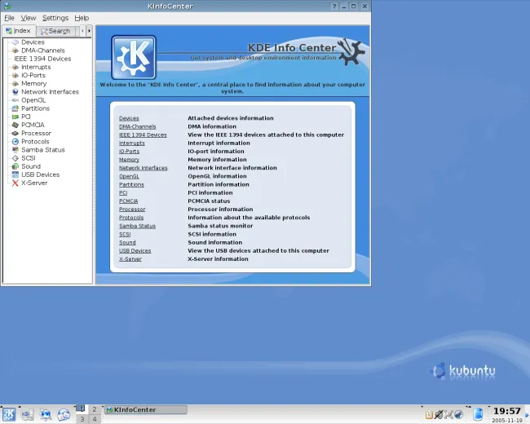Click the IO-Ports icon in the sidebar
The image size is (530, 424).
pos(15,75)
